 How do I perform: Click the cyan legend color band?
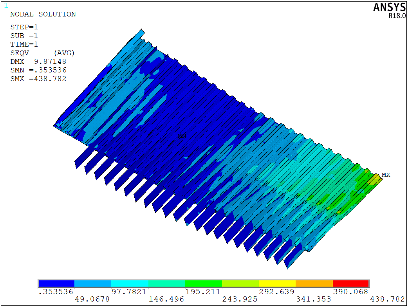(130, 284)
